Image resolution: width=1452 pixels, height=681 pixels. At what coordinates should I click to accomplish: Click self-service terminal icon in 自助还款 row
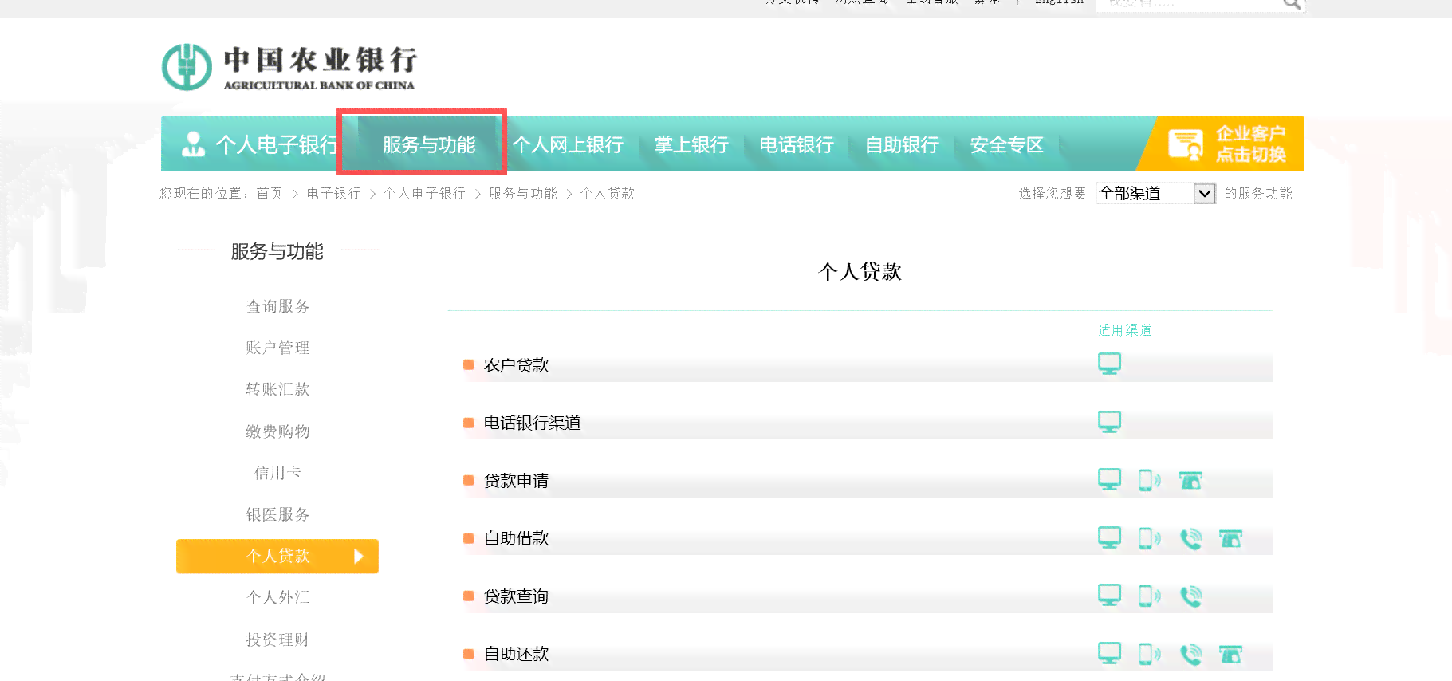tap(1231, 655)
